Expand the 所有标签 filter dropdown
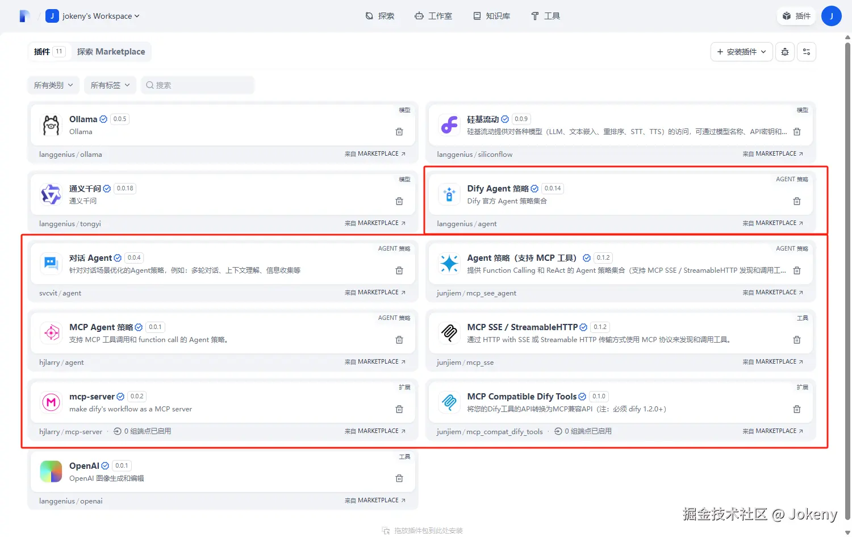The width and height of the screenshot is (852, 537). tap(110, 85)
